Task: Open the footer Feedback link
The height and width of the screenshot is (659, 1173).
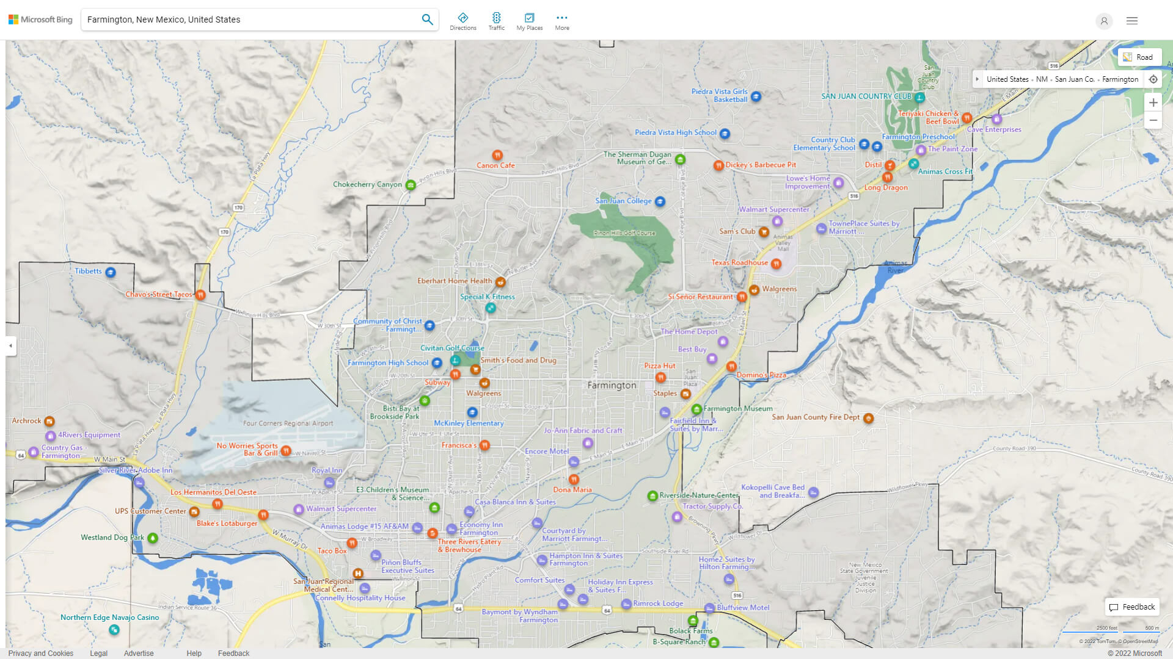Action: (x=233, y=653)
